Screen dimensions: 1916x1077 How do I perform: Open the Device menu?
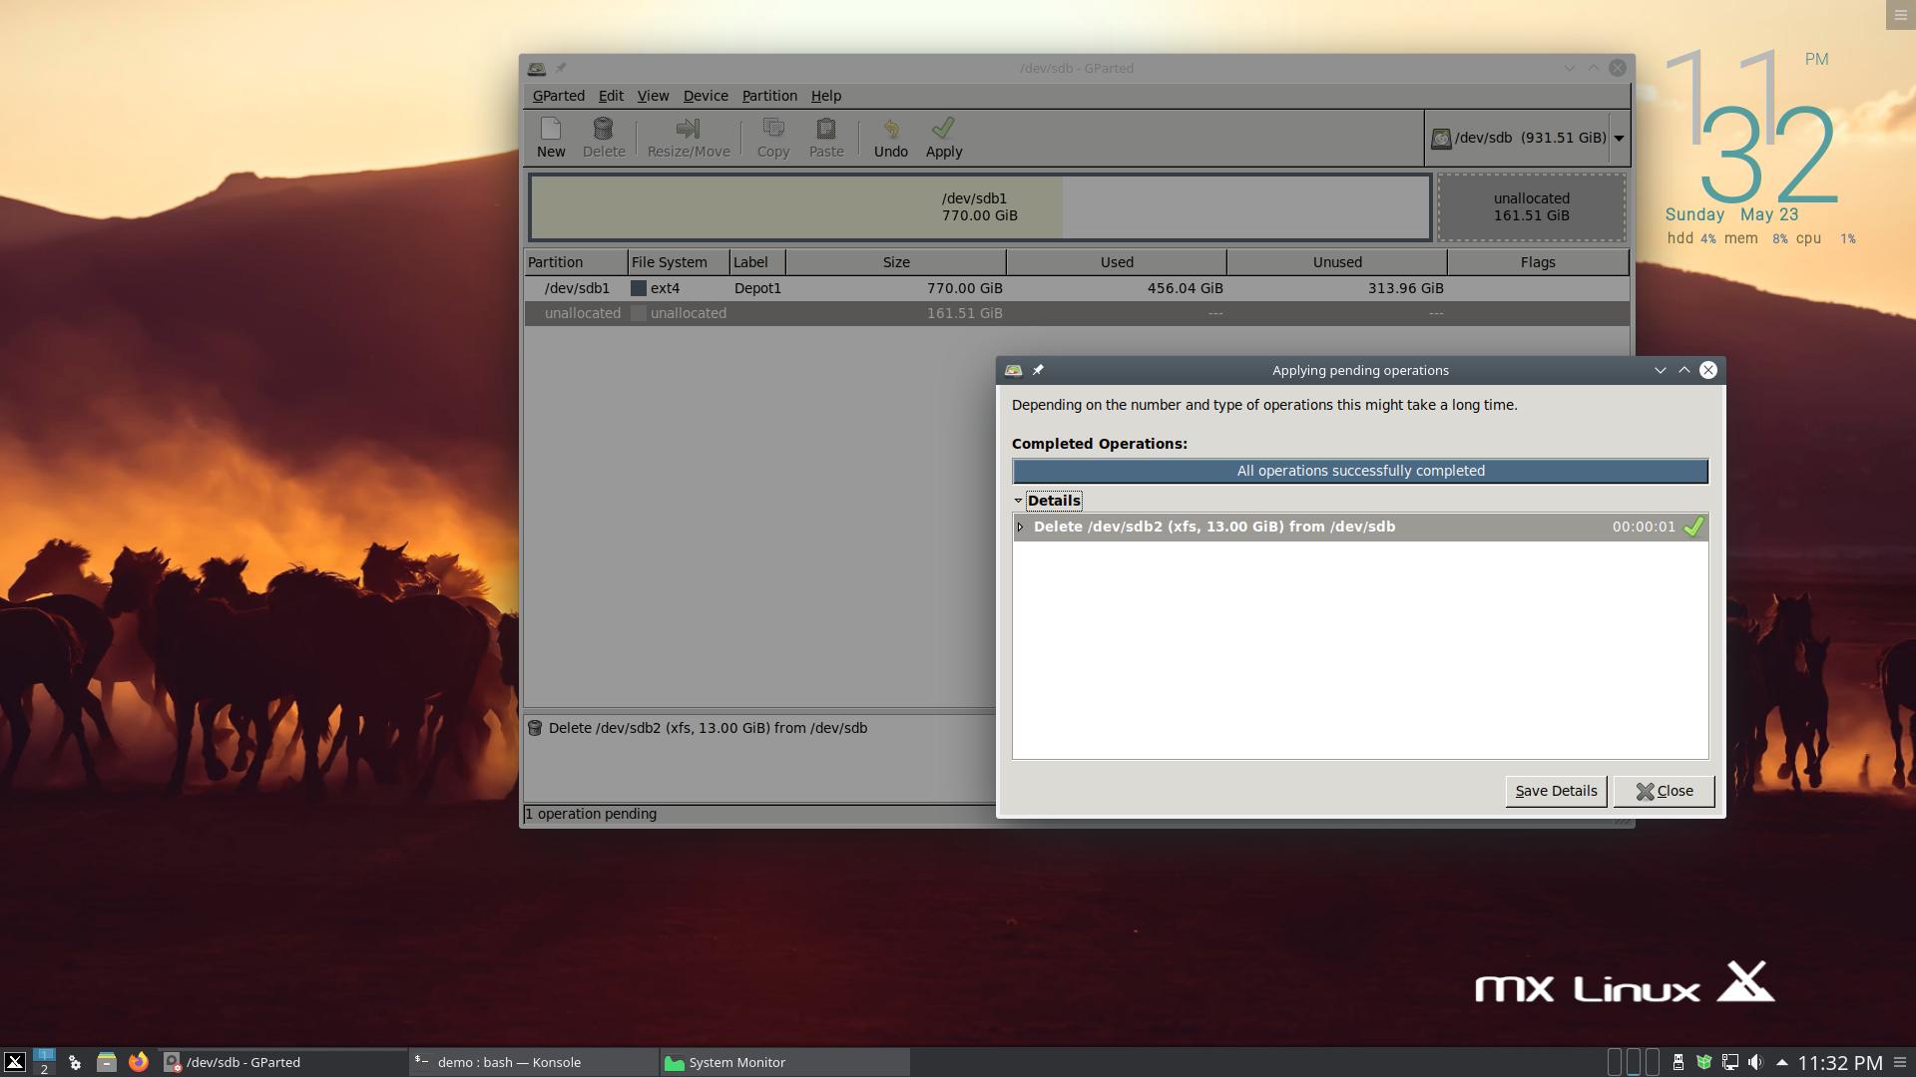pyautogui.click(x=706, y=96)
